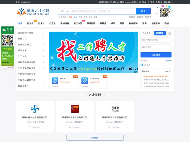This screenshot has width=190, height=142.
Task: Go to 首页 nav tab
Action: (x=20, y=23)
